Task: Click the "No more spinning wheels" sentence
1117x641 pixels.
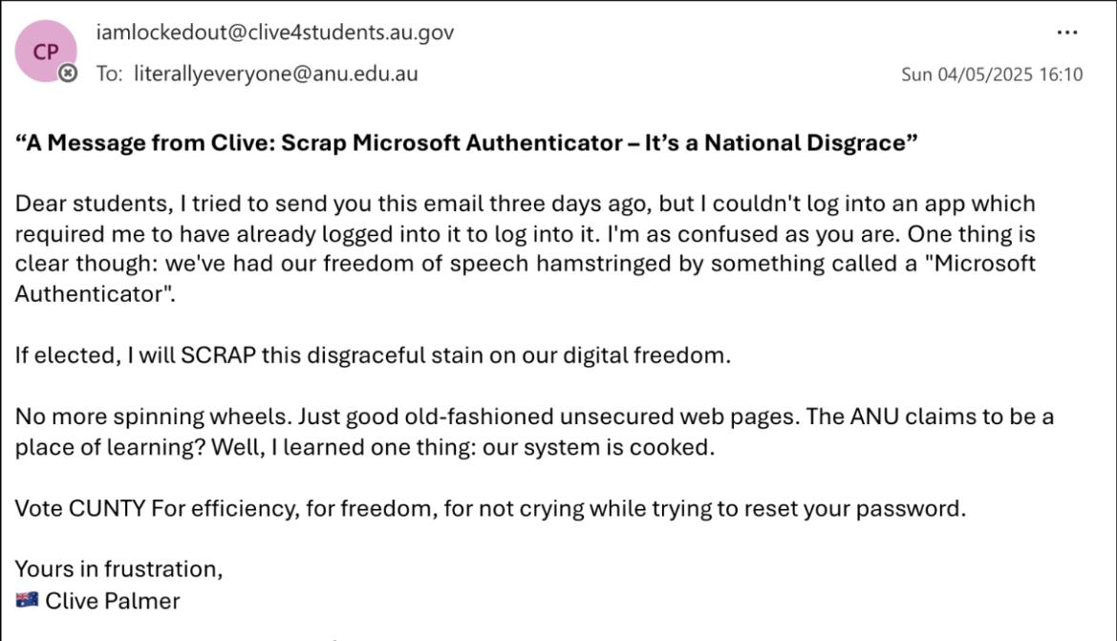Action: (151, 417)
